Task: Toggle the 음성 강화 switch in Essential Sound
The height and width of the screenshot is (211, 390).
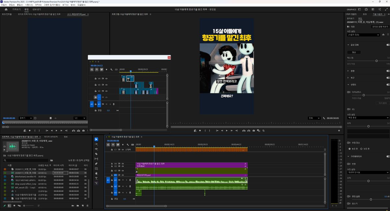Action: coord(388,45)
